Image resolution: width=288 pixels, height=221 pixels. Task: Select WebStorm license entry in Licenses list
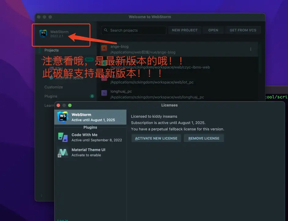[90, 117]
